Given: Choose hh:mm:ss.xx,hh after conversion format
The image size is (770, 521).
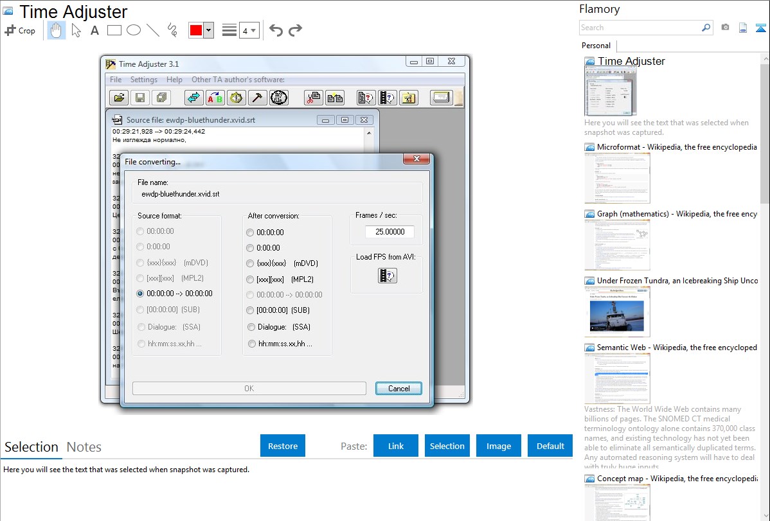Looking at the screenshot, I should 280,344.
